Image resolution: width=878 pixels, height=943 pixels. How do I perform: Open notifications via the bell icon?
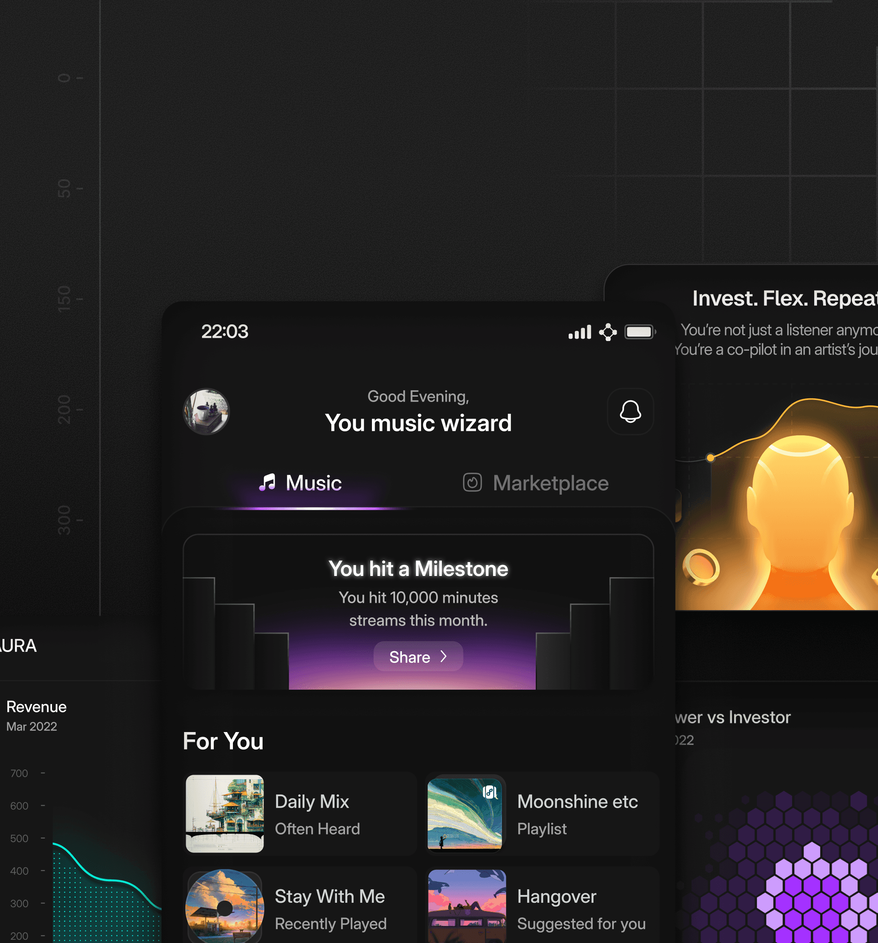click(630, 411)
